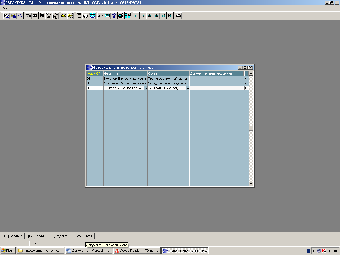The height and width of the screenshot is (255, 340).
Task: Click the copy icon in toolbar
Action: pyautogui.click(x=6, y=16)
